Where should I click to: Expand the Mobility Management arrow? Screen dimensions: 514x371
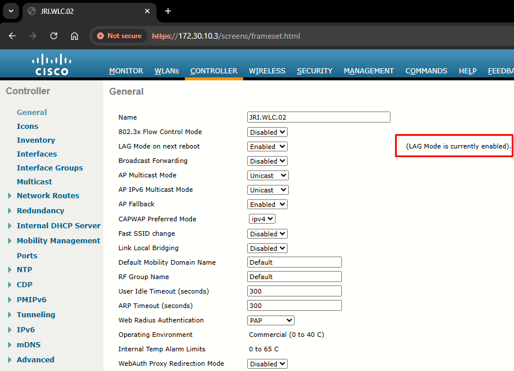tap(9, 241)
